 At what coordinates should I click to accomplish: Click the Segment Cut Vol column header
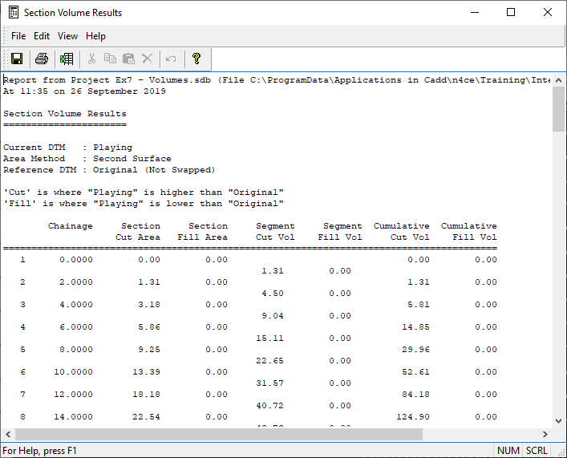(275, 232)
